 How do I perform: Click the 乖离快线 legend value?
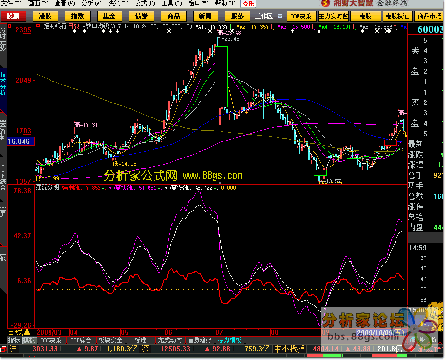click(148, 188)
